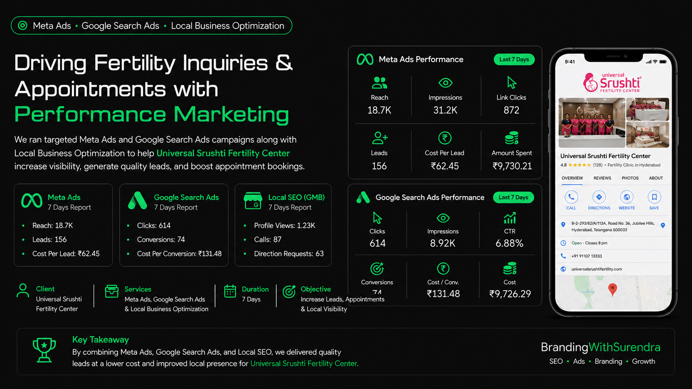Click the Link Clicks cursor icon

click(x=512, y=82)
